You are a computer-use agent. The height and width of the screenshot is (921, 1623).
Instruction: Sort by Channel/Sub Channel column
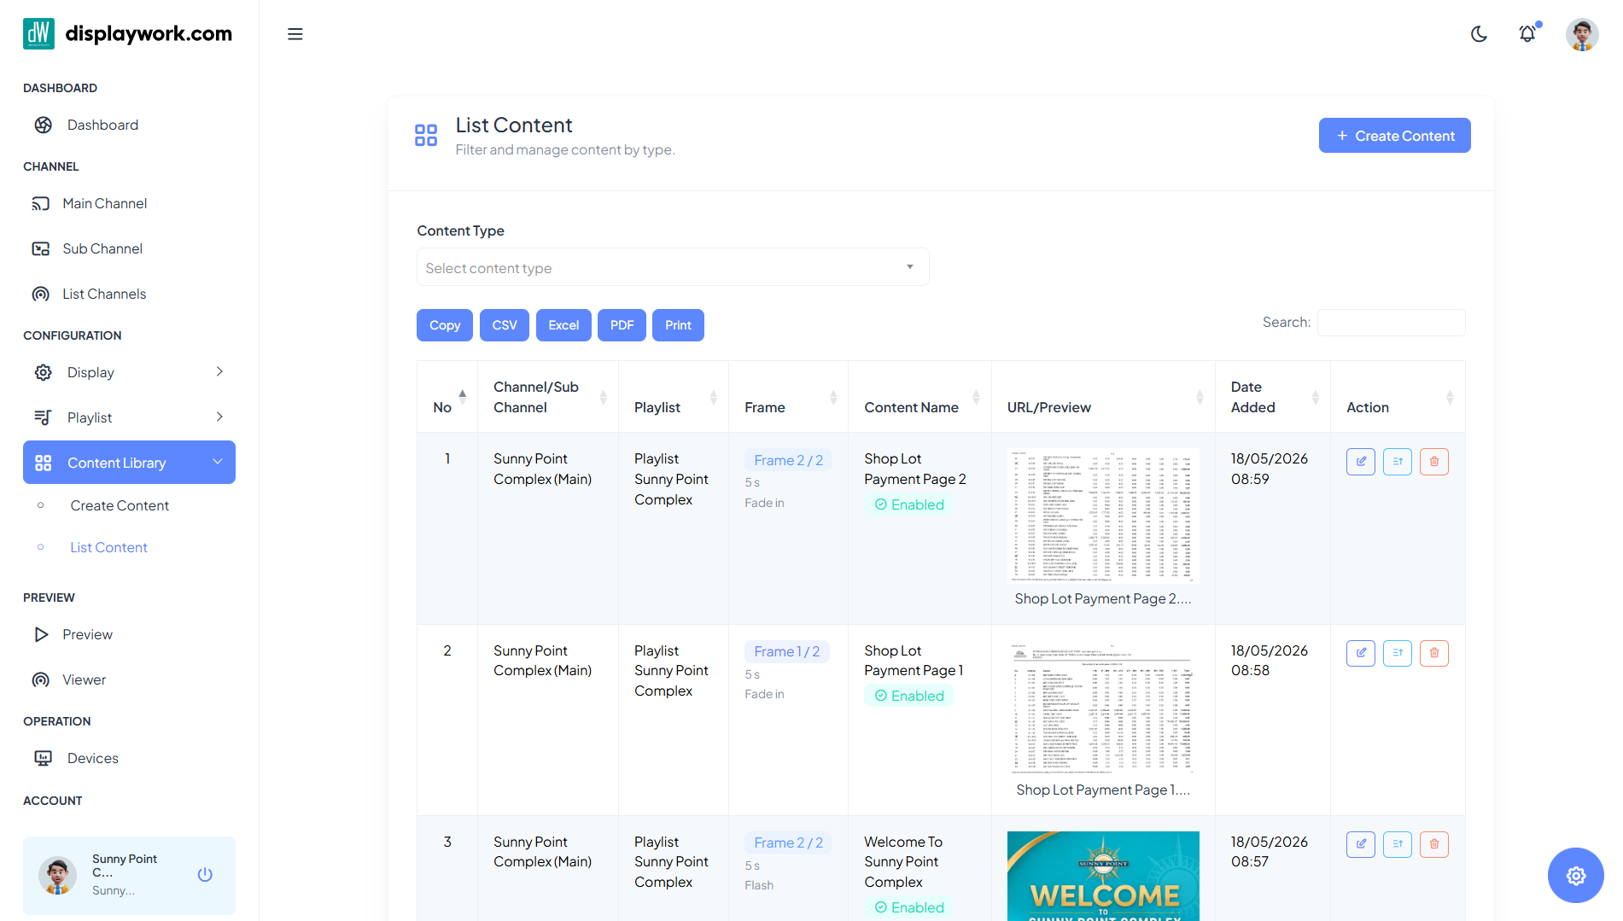click(x=548, y=397)
